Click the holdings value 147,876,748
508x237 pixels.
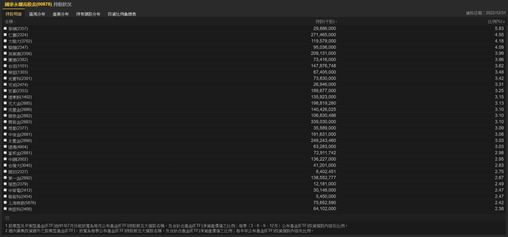coord(323,66)
